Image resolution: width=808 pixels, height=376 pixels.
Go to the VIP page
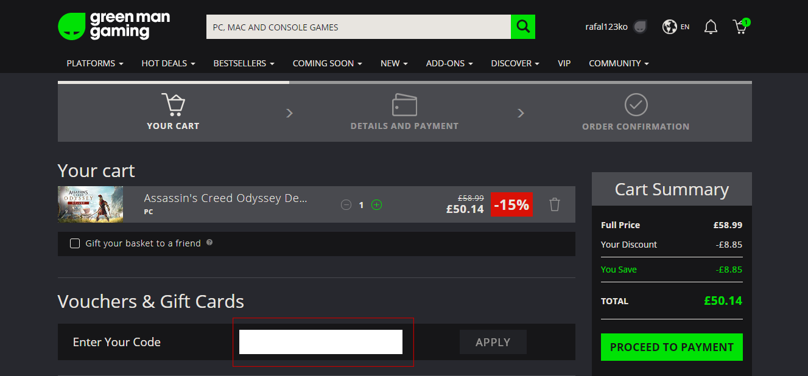point(564,63)
